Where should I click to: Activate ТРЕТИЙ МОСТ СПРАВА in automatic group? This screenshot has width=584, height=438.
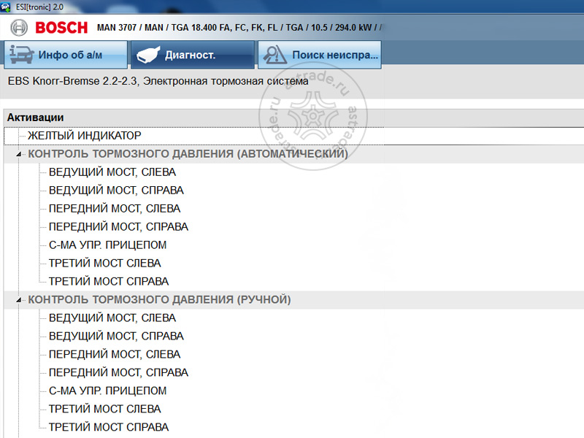[109, 282]
